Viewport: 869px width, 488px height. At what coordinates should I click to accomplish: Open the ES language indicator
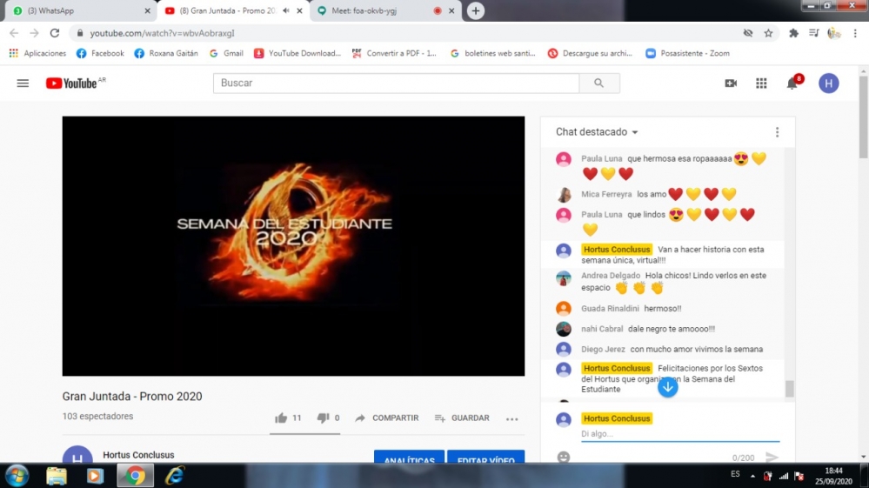point(735,473)
